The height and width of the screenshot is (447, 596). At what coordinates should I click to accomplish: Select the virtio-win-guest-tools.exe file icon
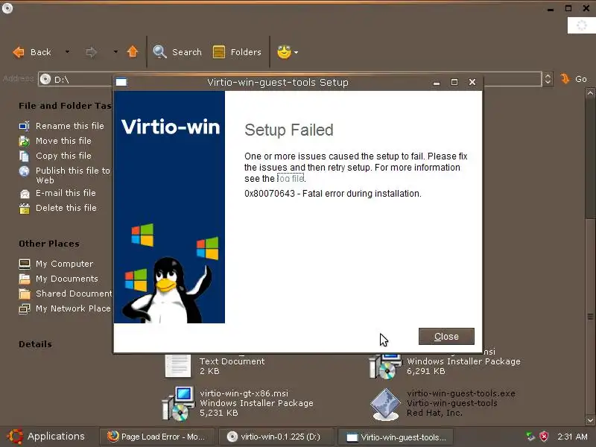(x=385, y=404)
